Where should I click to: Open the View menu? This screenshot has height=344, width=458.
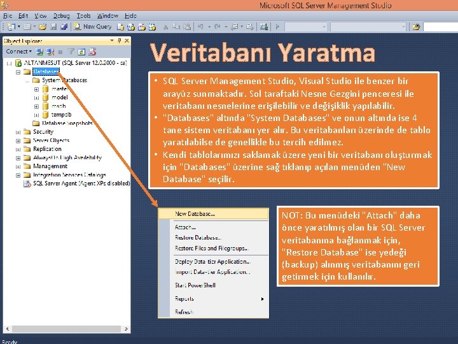pyautogui.click(x=41, y=16)
